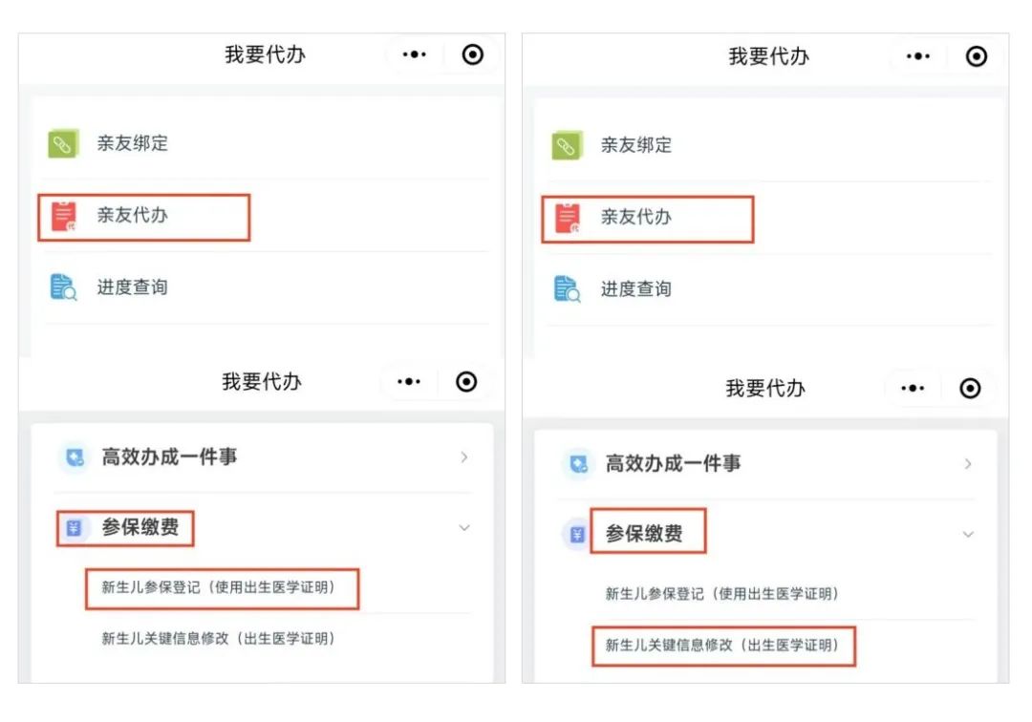Tap 参保缴费 heading in right lower panel
The height and width of the screenshot is (722, 1032).
click(644, 533)
